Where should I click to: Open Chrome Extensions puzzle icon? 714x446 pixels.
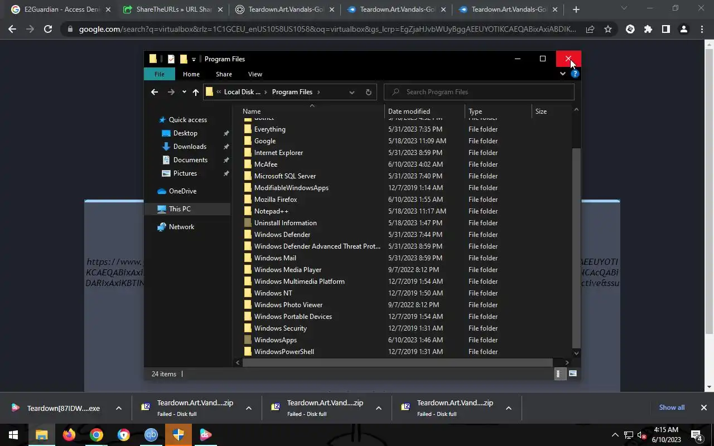[x=648, y=29]
